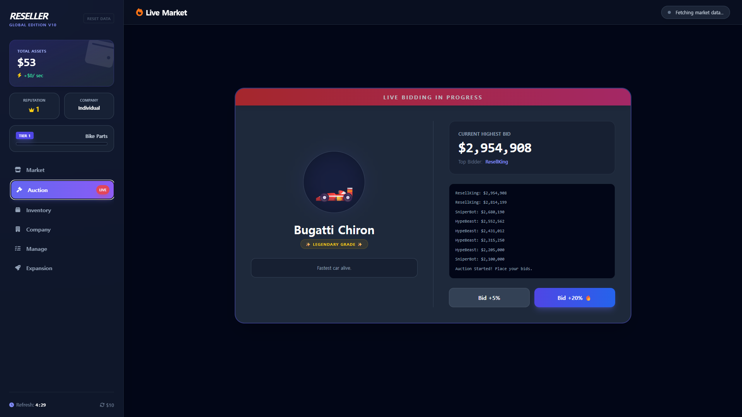Click the Fetching market data status pill
Screen dimensions: 742x417
(x=695, y=12)
